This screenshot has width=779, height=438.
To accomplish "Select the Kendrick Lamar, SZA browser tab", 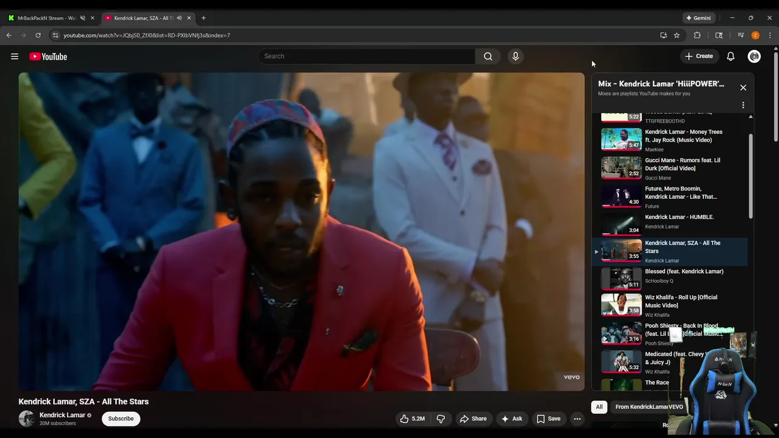I will [x=143, y=18].
